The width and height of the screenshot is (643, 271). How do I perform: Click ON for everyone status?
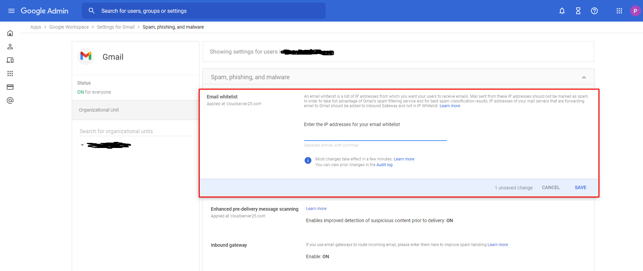[94, 92]
